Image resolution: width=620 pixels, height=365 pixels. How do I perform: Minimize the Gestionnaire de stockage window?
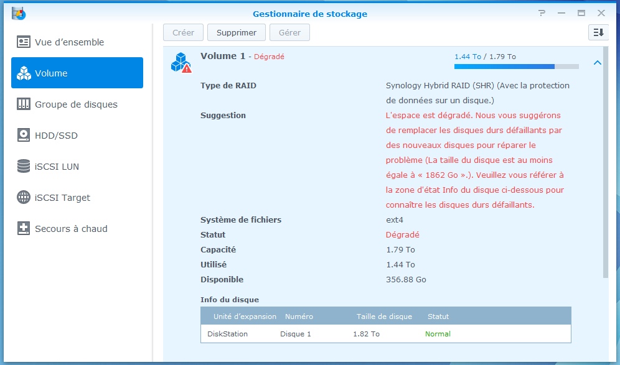pyautogui.click(x=561, y=13)
